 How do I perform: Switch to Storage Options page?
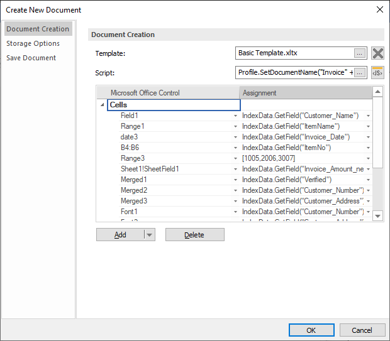(33, 43)
